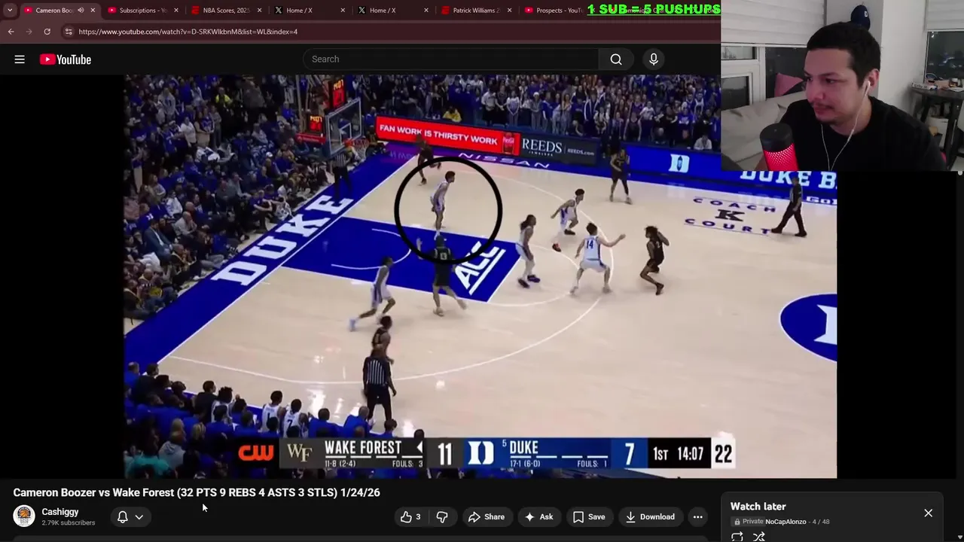Switch to the first Home / X tab
This screenshot has width=964, height=542.
click(x=307, y=11)
